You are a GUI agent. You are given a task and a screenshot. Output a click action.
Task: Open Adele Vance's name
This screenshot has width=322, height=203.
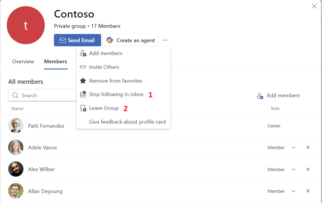42,148
